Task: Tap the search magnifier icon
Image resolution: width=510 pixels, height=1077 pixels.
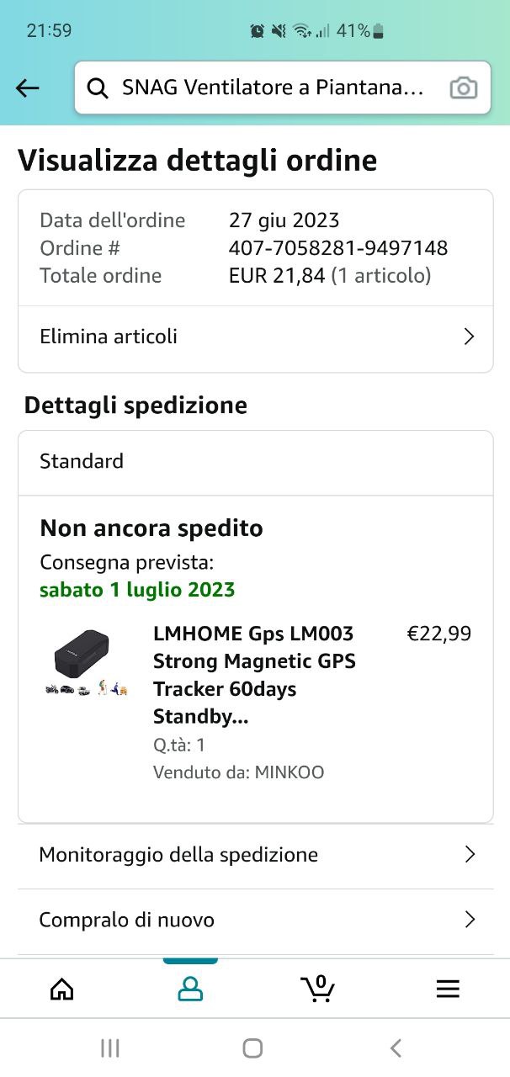Action: tap(98, 88)
